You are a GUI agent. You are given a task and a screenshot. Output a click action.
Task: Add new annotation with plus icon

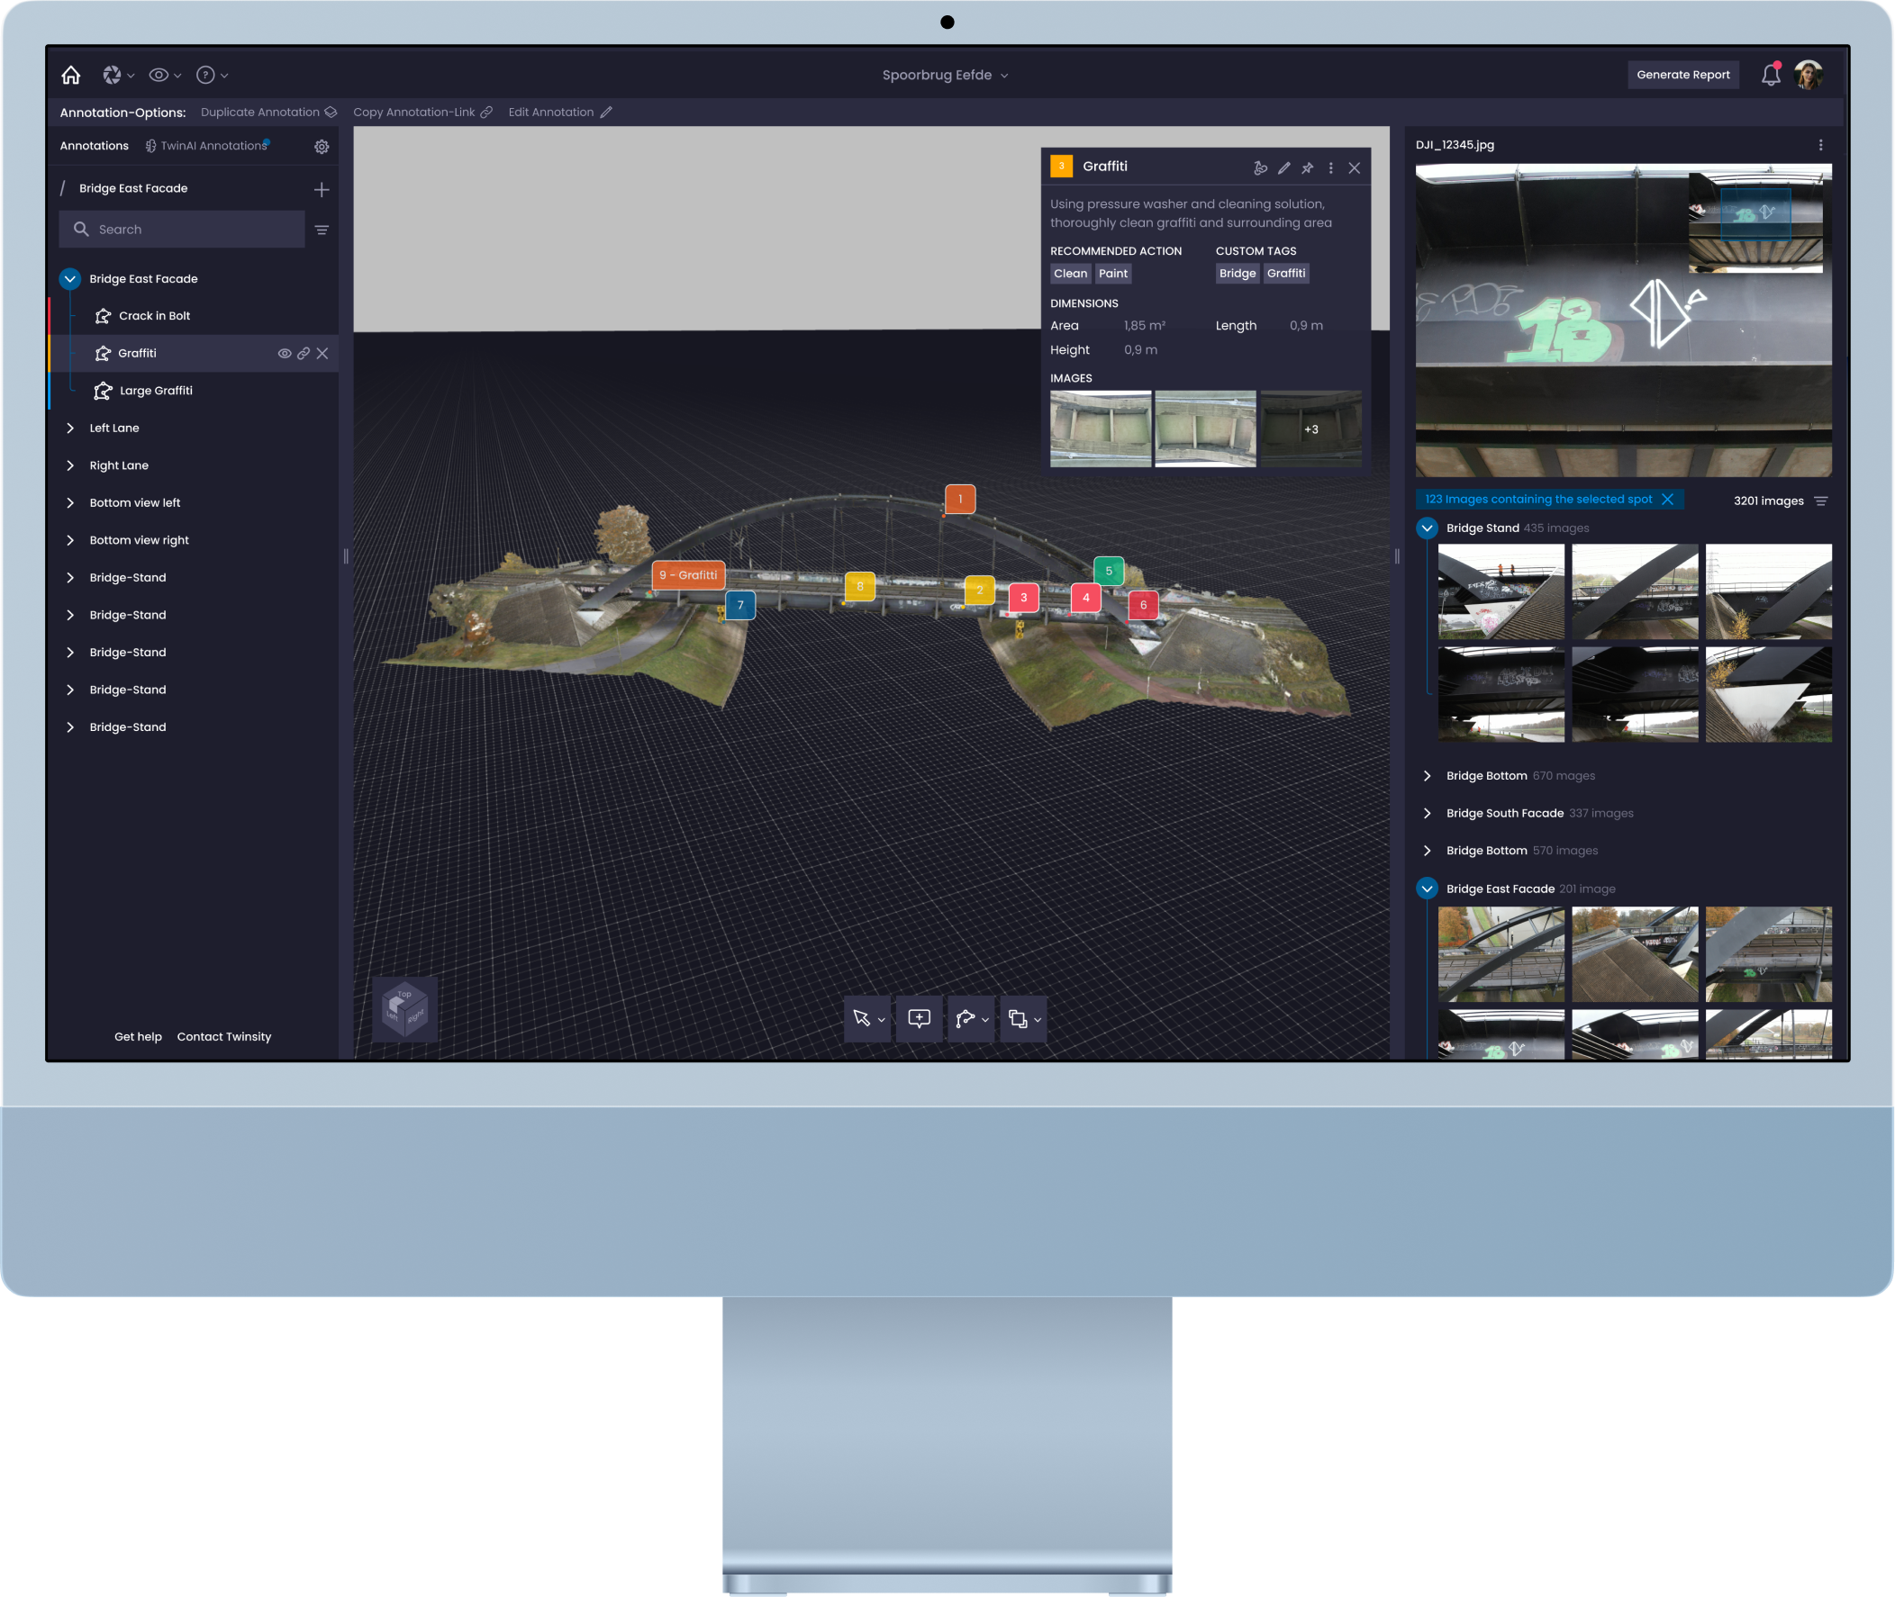click(x=322, y=189)
